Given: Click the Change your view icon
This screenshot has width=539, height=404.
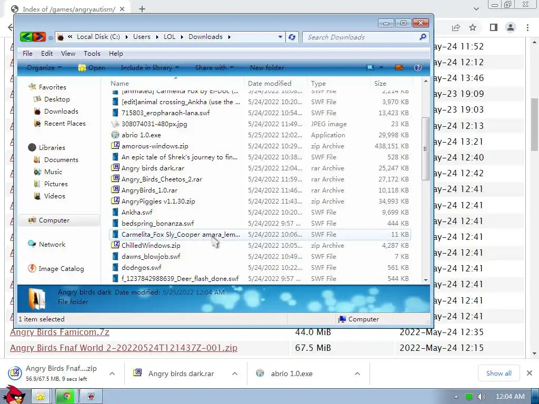Looking at the screenshot, I should (x=370, y=68).
